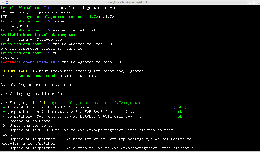Viewport: 260px width, 152px height.
Task: Click '[ ok ]' on the genpatches extras row
Action: tap(180, 117)
